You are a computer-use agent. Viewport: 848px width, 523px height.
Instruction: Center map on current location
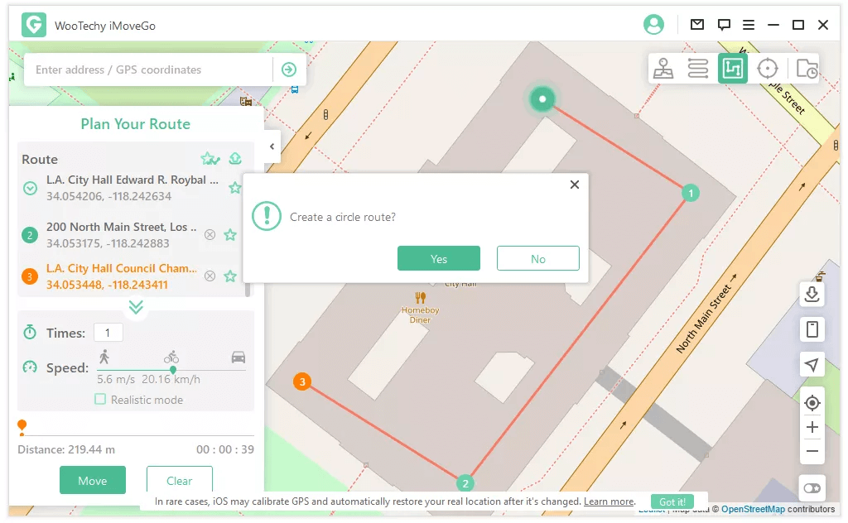click(x=812, y=403)
